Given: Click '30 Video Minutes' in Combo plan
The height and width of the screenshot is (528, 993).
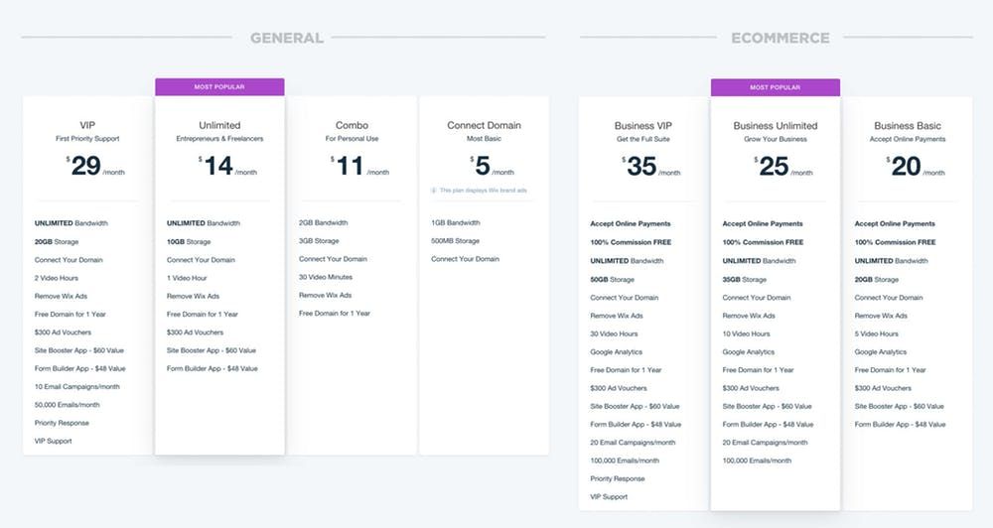Looking at the screenshot, I should [326, 277].
